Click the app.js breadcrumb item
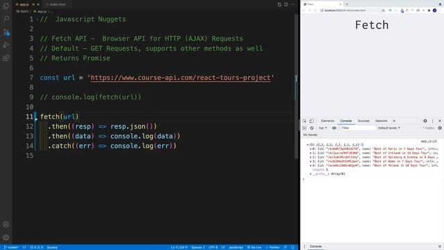 click(x=40, y=12)
